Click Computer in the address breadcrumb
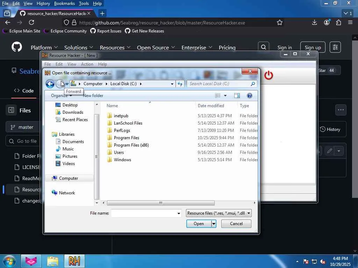The image size is (358, 268). [x=93, y=84]
